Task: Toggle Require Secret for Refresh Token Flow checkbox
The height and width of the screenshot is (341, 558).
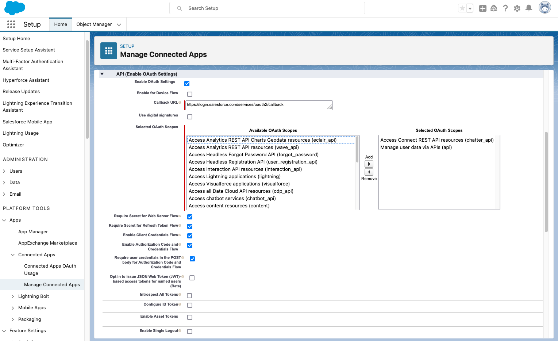Action: pos(190,226)
